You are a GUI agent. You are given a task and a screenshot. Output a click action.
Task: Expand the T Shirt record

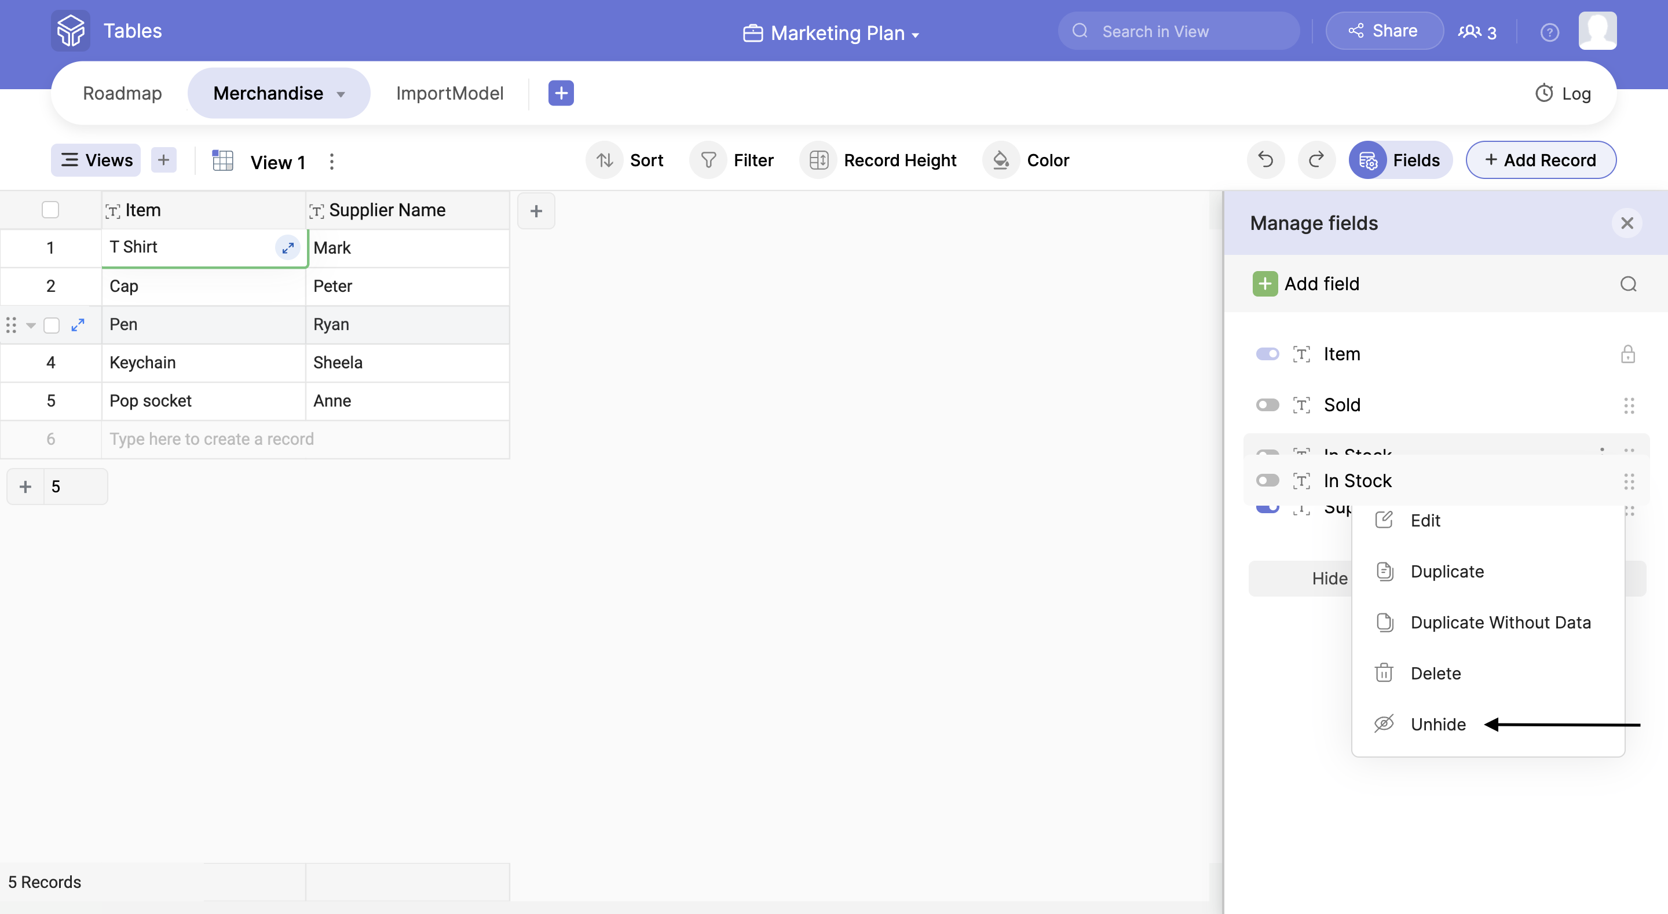288,247
